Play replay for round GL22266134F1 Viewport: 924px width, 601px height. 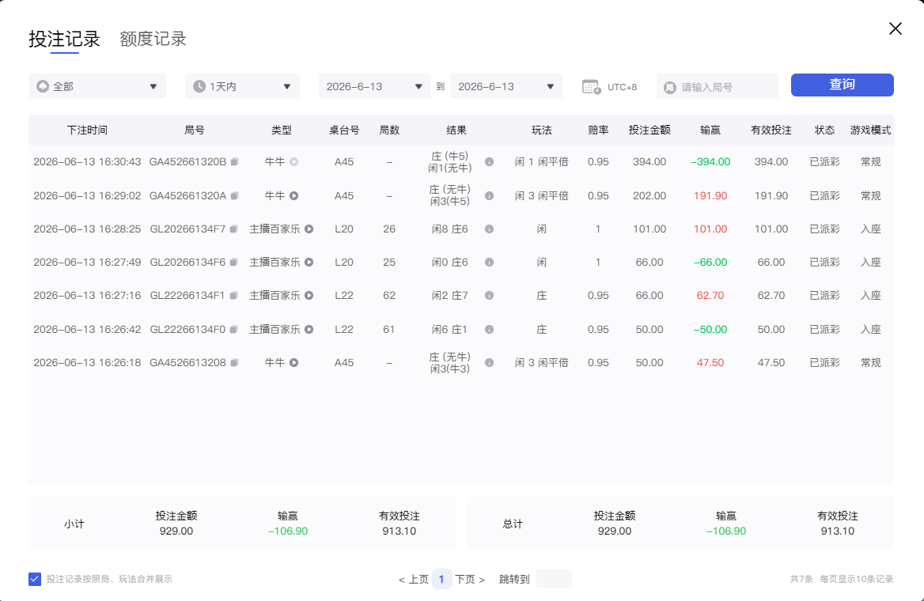coord(309,295)
